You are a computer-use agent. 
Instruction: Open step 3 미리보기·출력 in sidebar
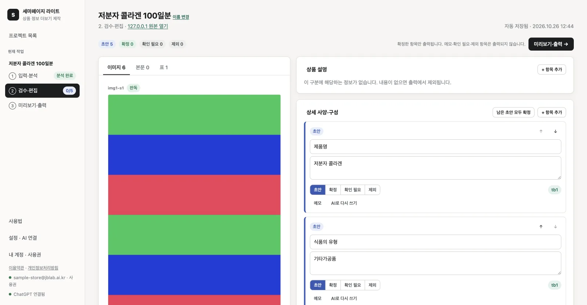pos(42,106)
